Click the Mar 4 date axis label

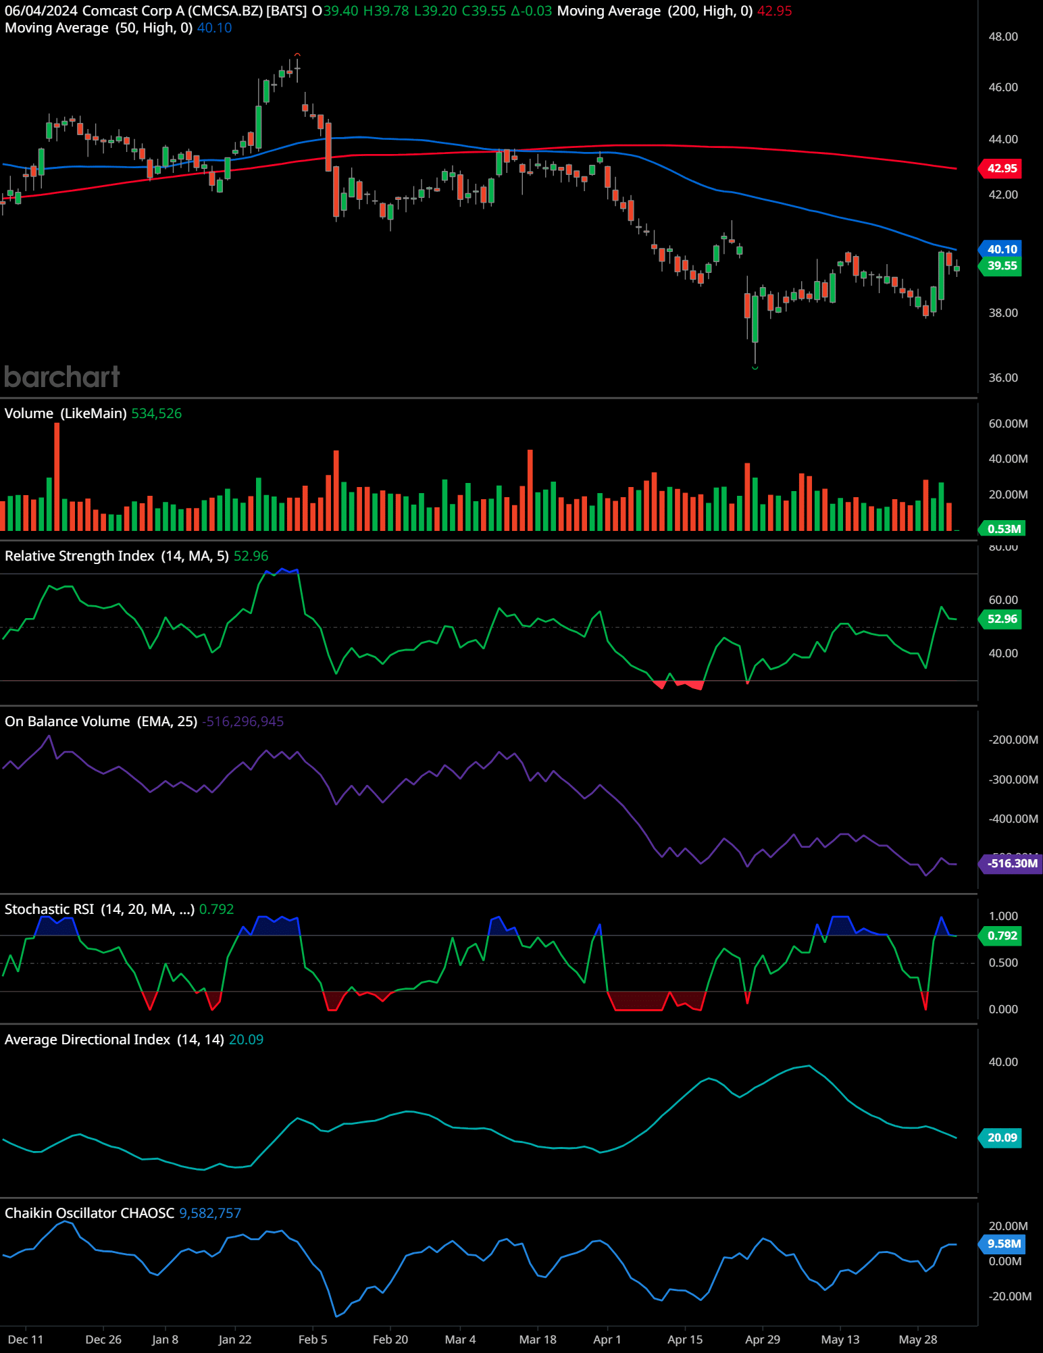(x=461, y=1339)
